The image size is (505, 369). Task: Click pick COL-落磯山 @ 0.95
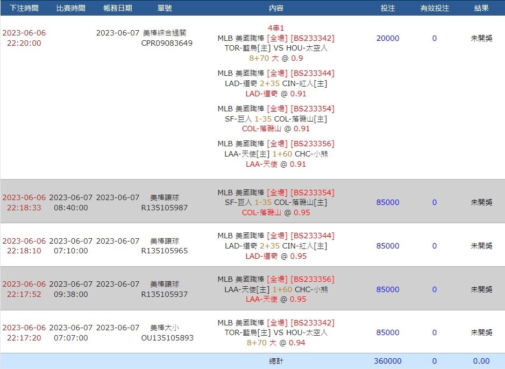[x=276, y=213]
